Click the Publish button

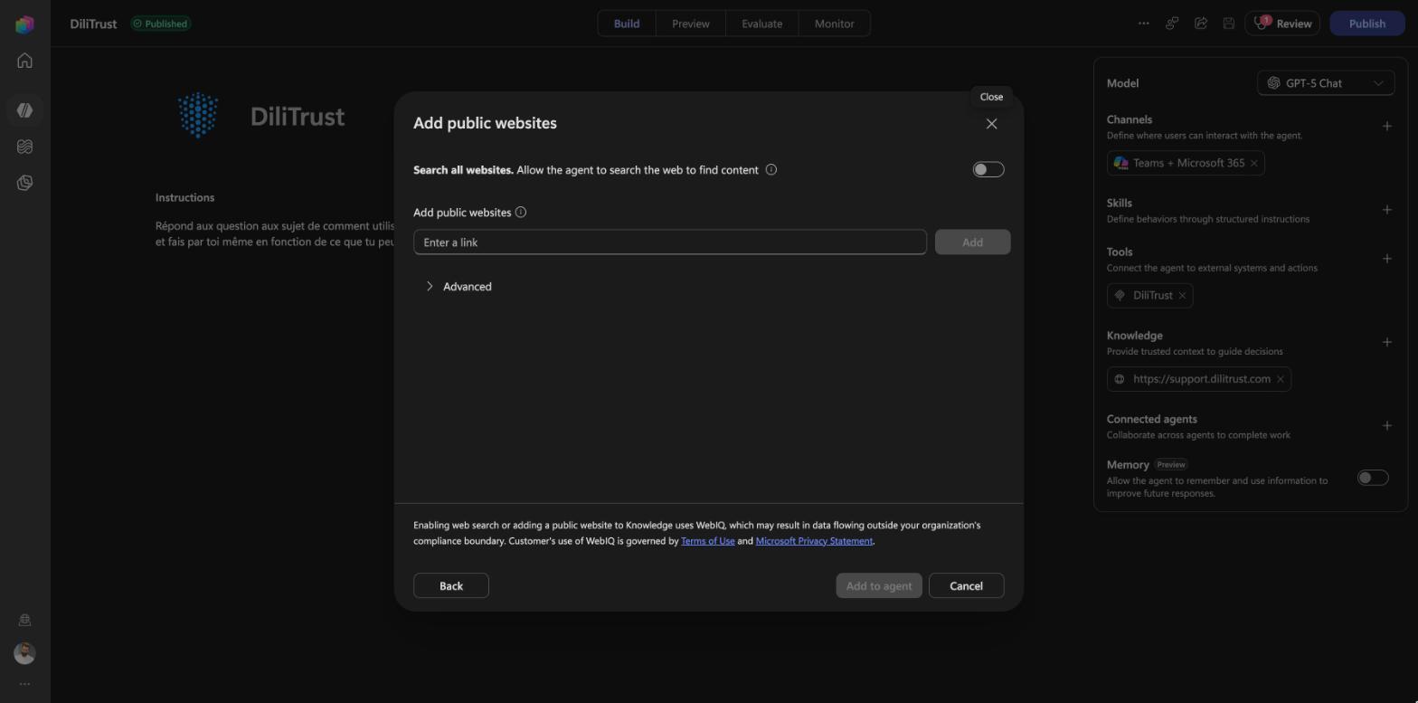1367,24
